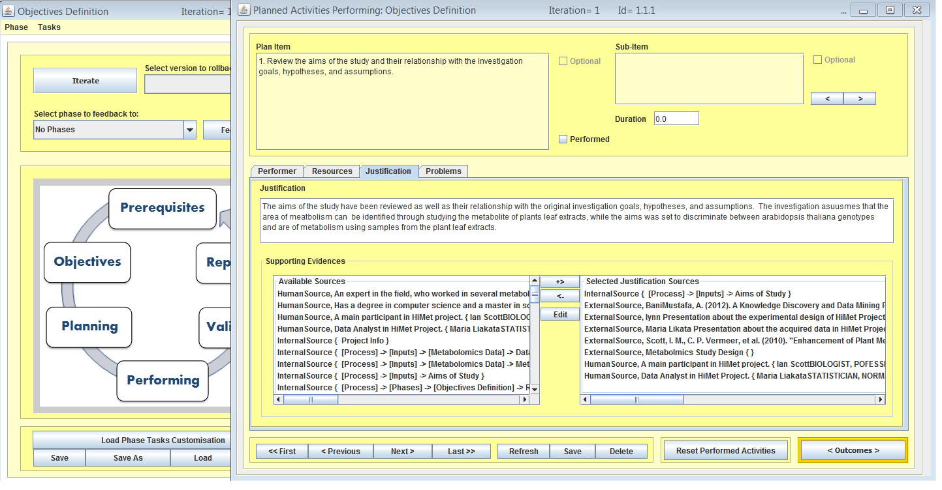Open the Resources tab

[x=332, y=171]
